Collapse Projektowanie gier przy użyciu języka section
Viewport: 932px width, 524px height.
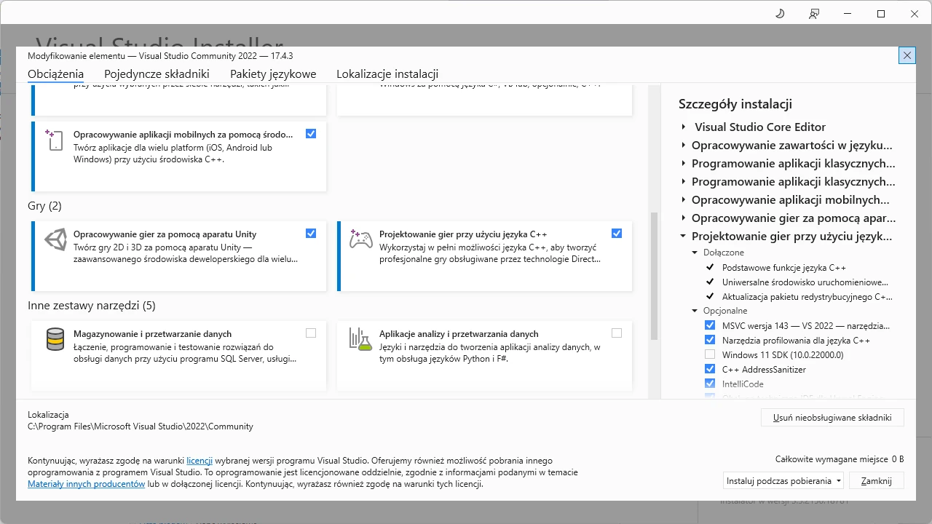(x=683, y=236)
